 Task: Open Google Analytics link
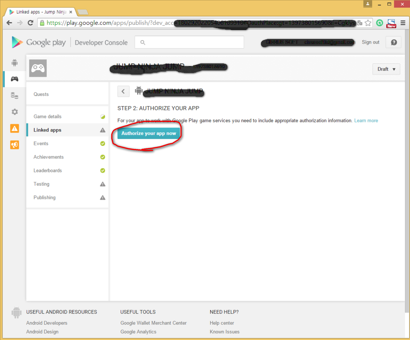point(138,332)
